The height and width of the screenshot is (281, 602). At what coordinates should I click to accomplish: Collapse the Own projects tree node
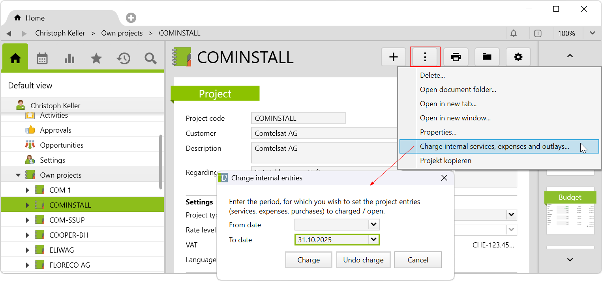pyautogui.click(x=18, y=175)
